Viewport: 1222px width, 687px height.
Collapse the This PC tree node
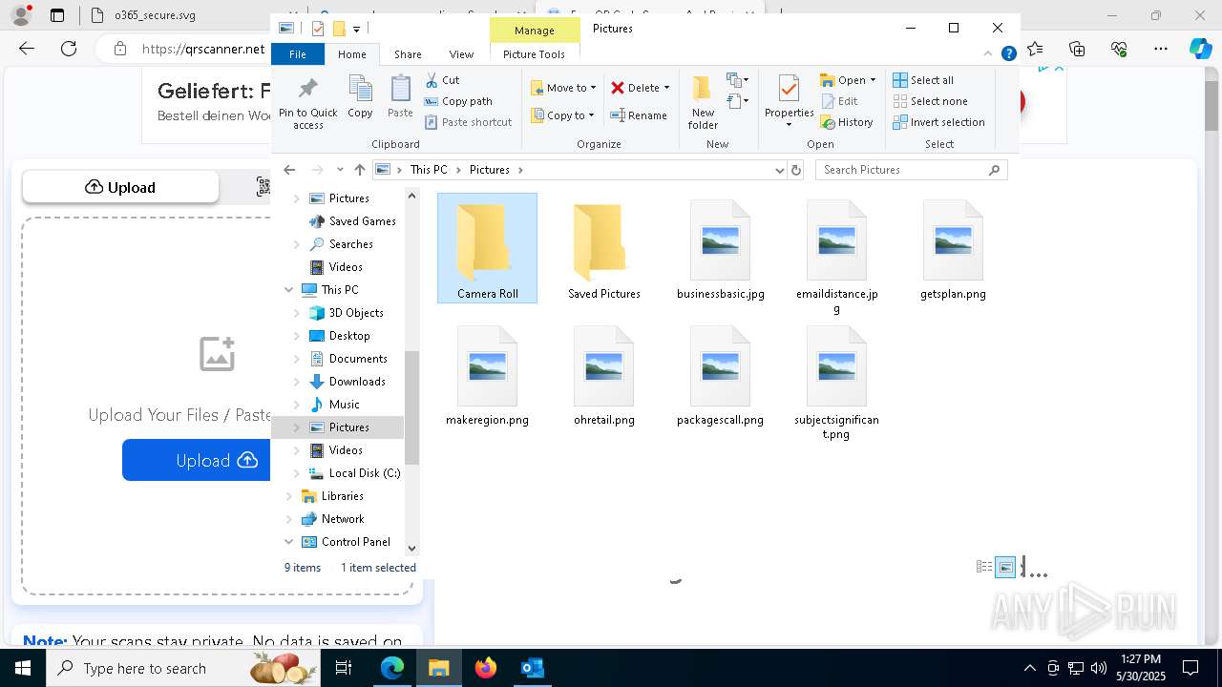pyautogui.click(x=289, y=290)
